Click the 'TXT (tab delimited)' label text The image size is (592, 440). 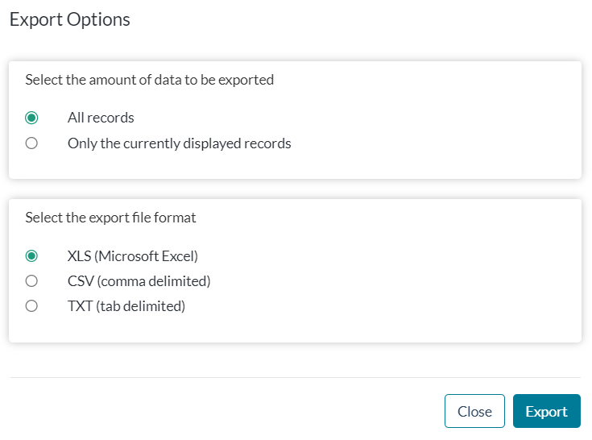tap(126, 306)
